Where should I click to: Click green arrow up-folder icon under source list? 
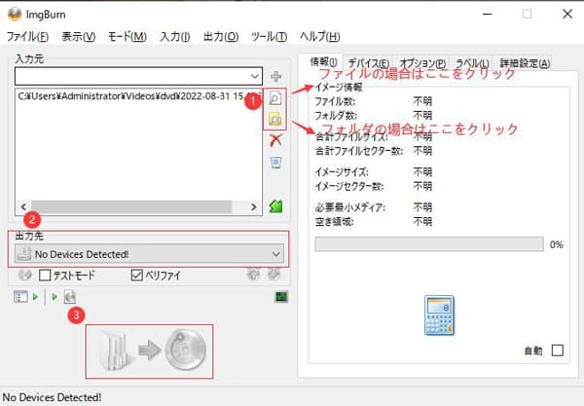pyautogui.click(x=276, y=206)
